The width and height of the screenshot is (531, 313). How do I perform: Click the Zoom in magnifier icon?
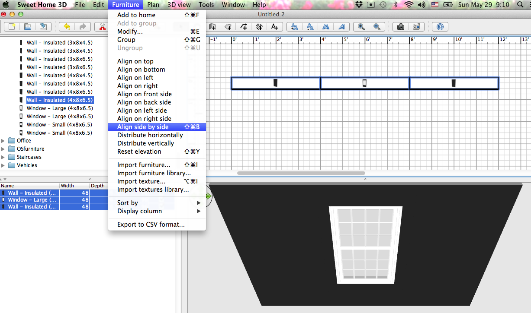(361, 27)
